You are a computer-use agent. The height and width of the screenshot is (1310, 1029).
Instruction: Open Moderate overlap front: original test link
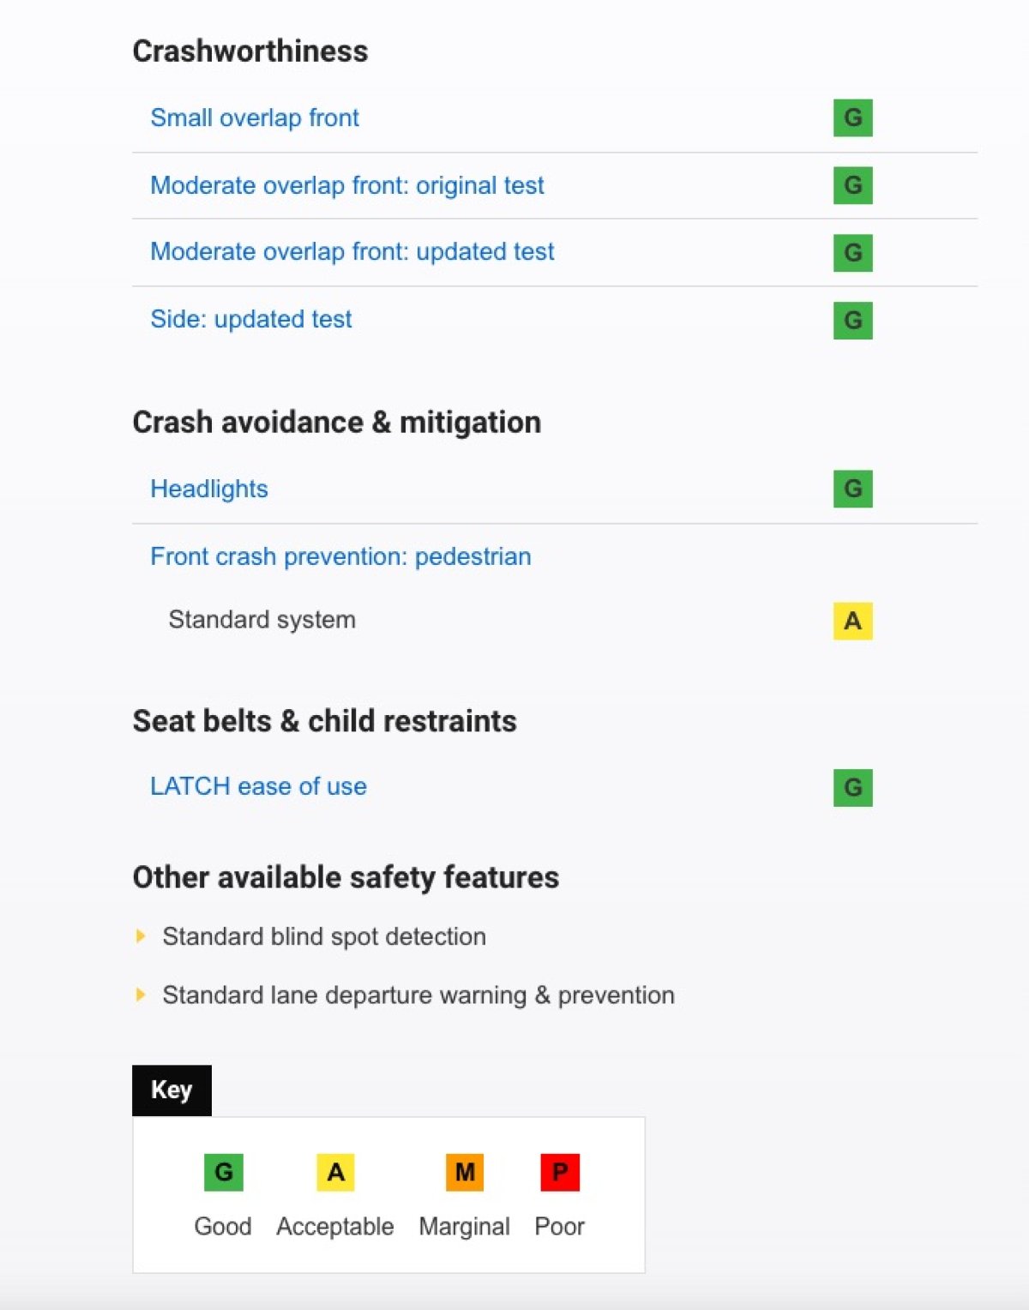[x=347, y=185]
